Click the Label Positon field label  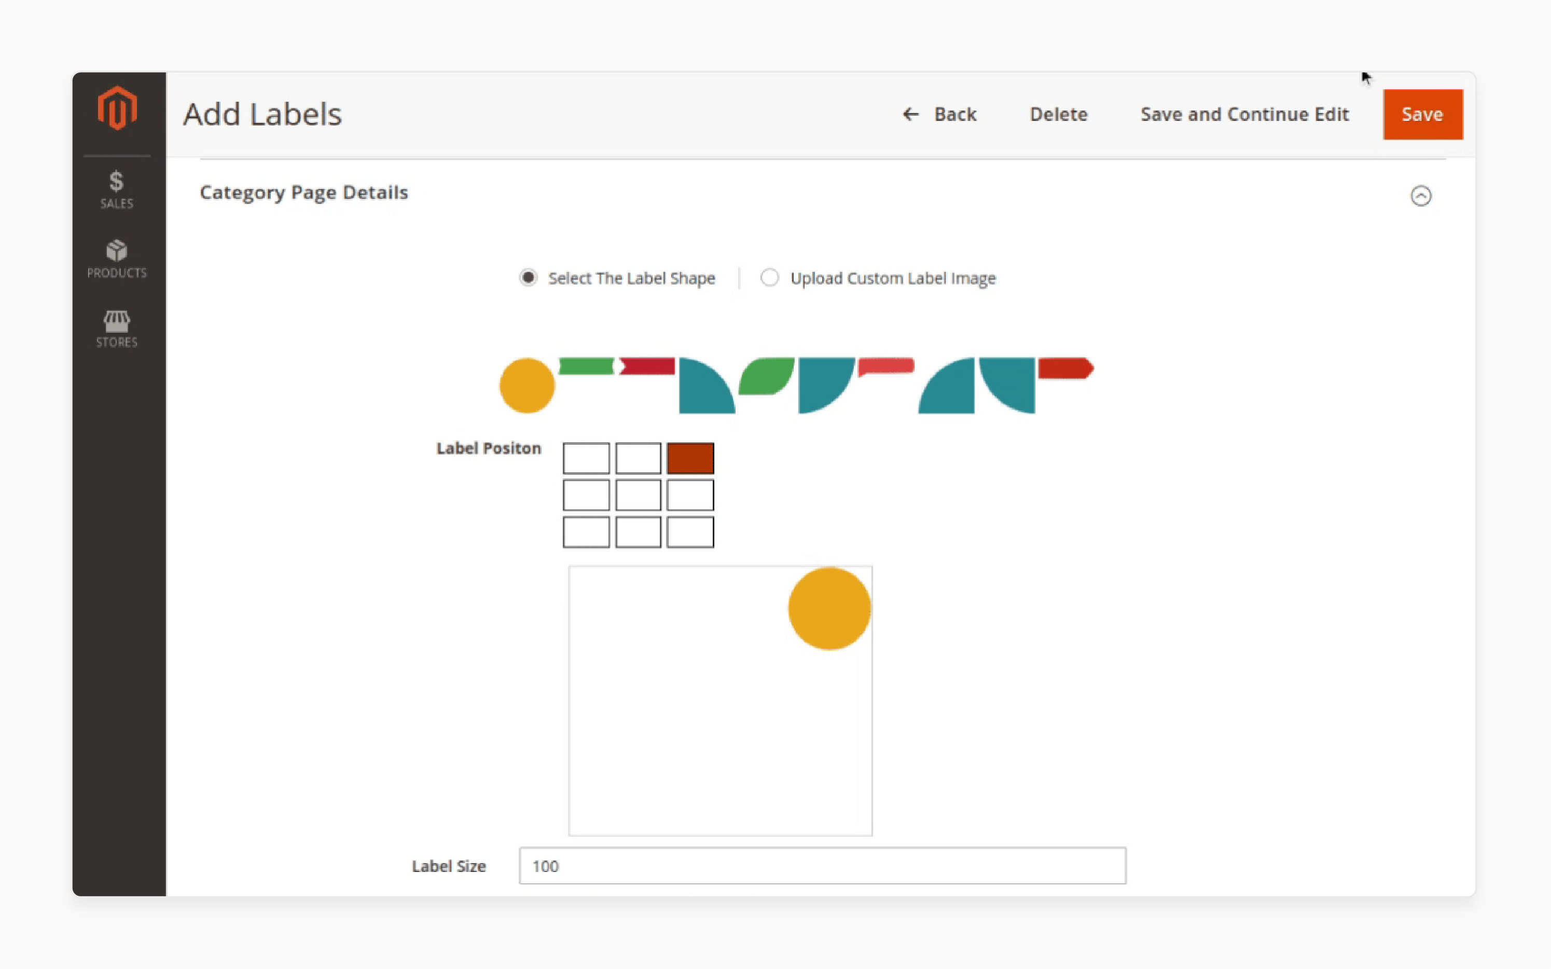(x=489, y=448)
